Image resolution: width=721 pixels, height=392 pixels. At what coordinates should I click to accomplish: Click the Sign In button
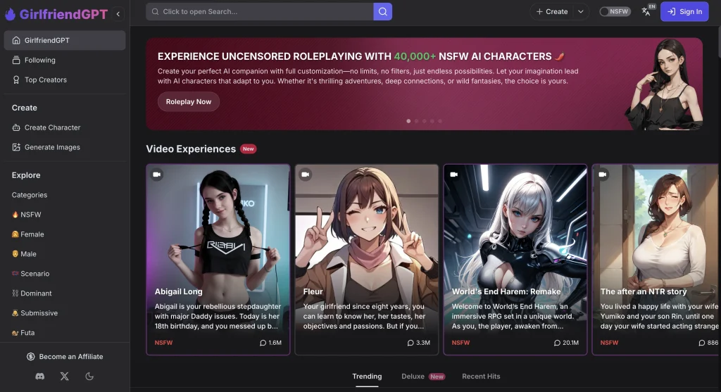pyautogui.click(x=684, y=11)
